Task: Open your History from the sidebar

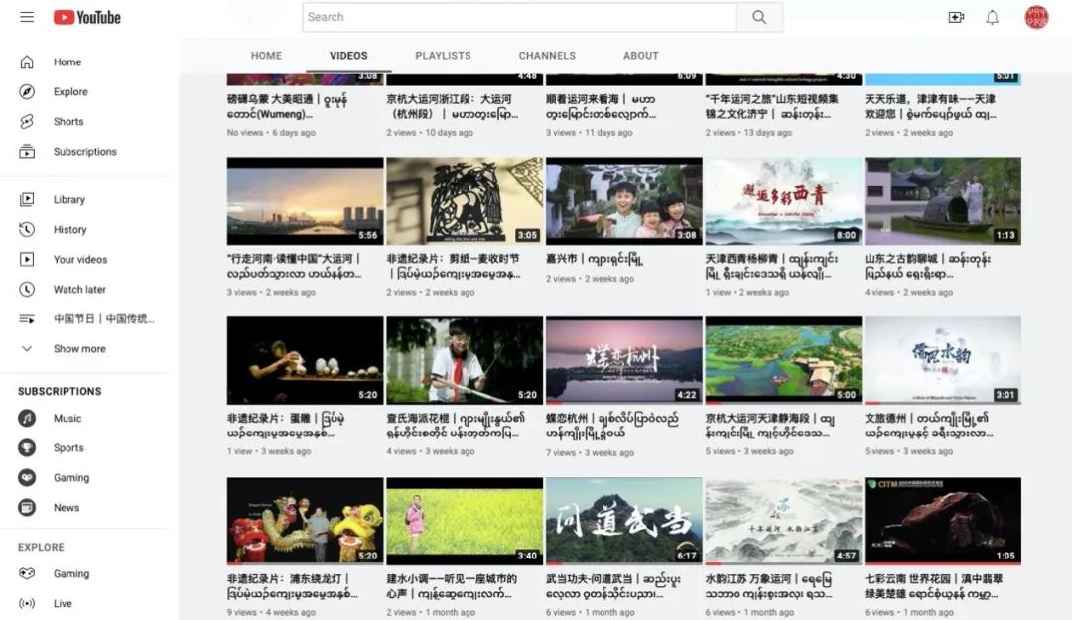Action: [x=69, y=229]
